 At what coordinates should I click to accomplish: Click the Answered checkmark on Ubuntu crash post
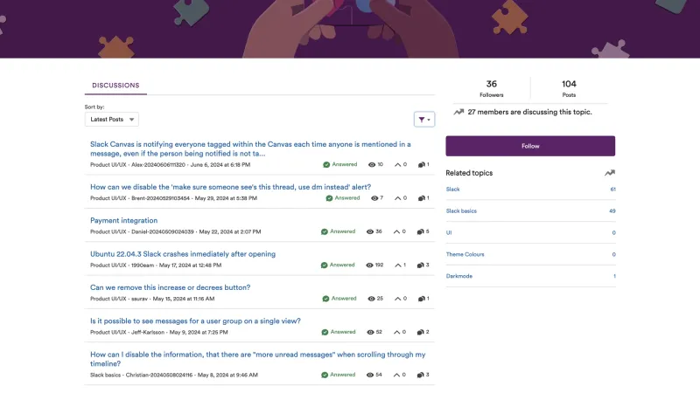pyautogui.click(x=324, y=265)
